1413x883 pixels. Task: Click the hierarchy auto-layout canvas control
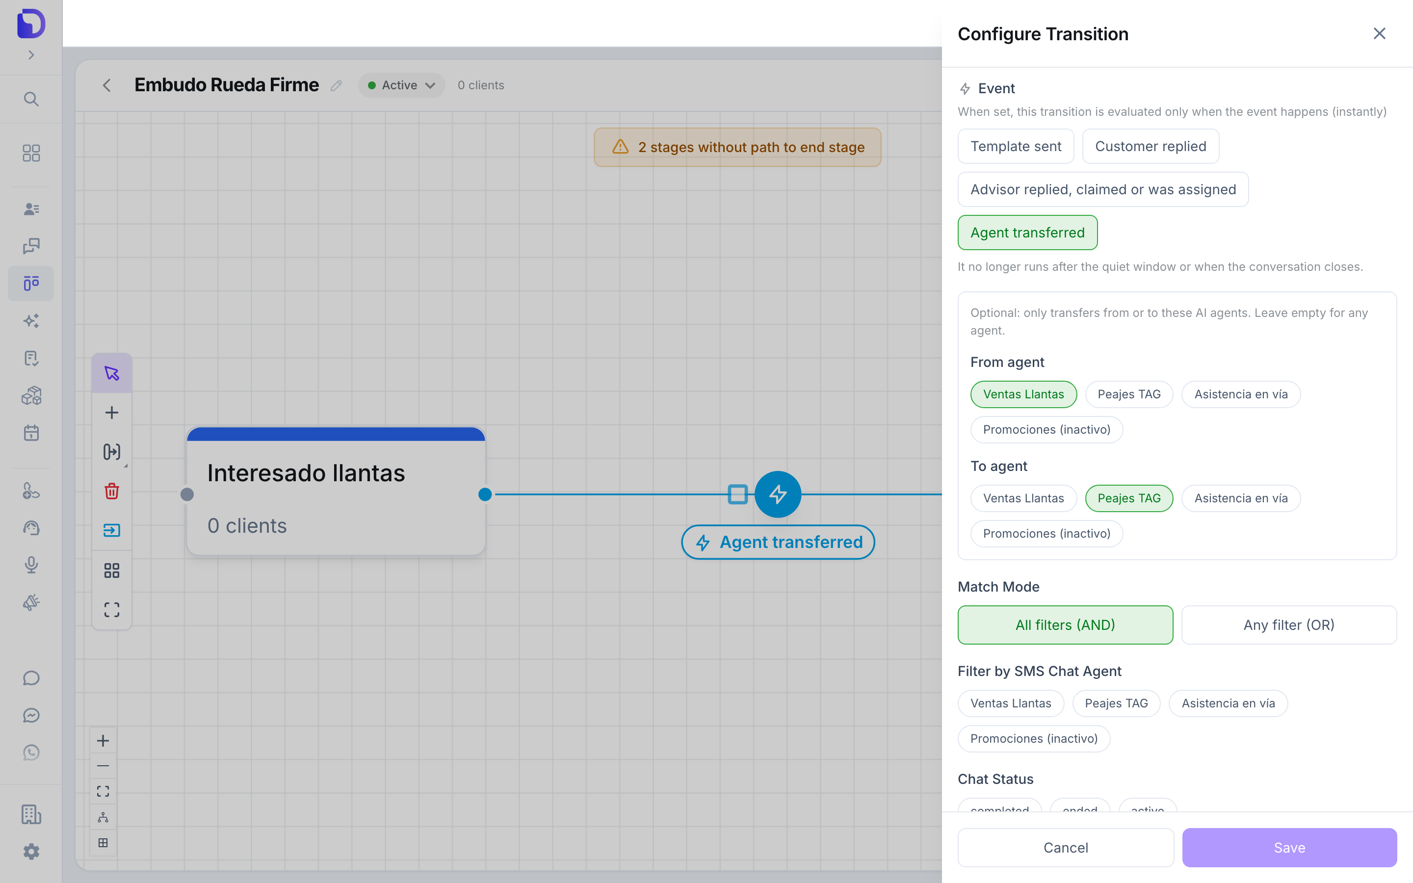[x=103, y=817]
